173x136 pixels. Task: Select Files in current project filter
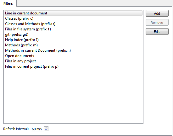point(73,66)
